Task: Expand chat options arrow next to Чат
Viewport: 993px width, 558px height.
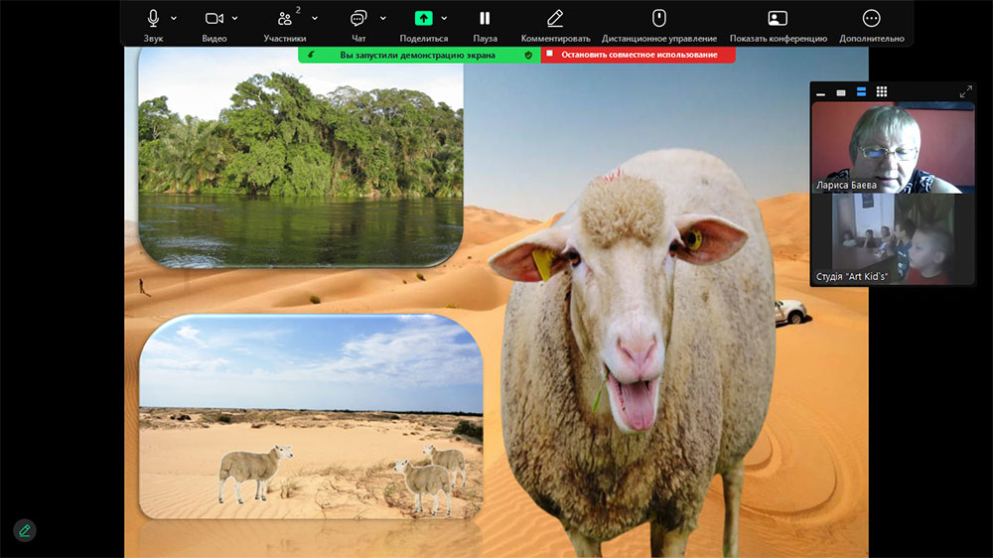Action: click(x=383, y=18)
